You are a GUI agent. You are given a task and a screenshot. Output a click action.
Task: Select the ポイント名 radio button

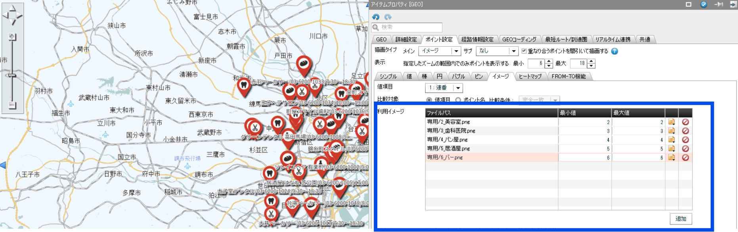(458, 100)
